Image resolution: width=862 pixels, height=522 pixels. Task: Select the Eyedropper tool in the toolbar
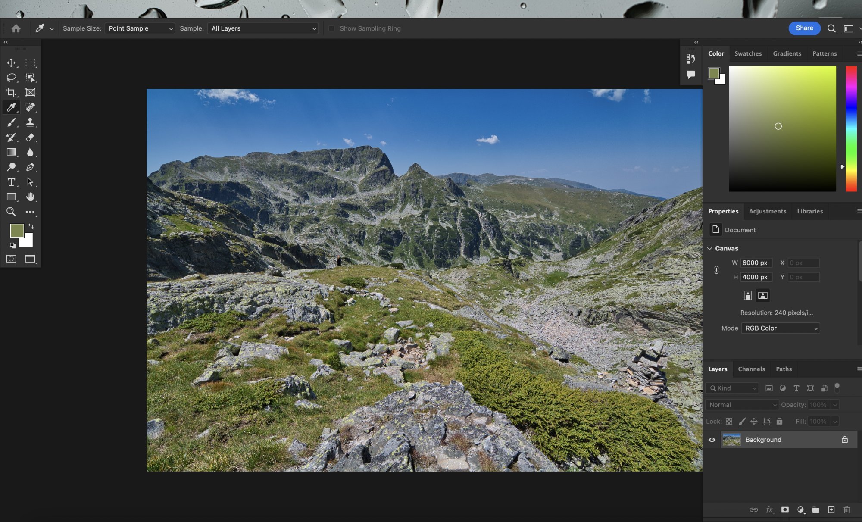click(x=11, y=107)
